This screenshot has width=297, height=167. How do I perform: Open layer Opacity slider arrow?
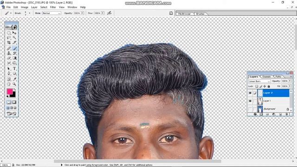pos(290,81)
